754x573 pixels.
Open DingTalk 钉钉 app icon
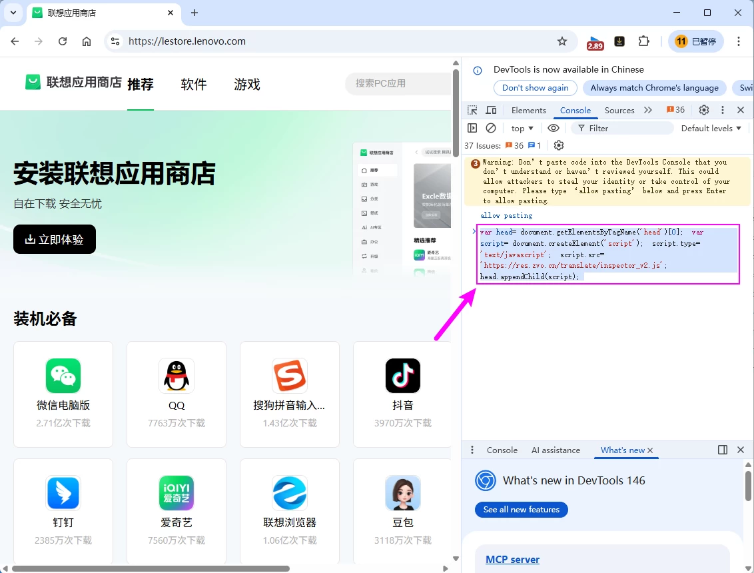63,492
